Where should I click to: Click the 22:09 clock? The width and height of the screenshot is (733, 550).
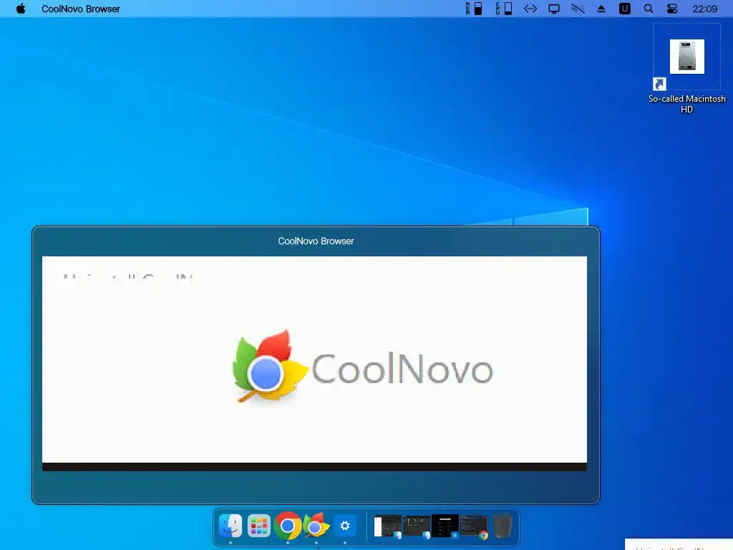705,9
